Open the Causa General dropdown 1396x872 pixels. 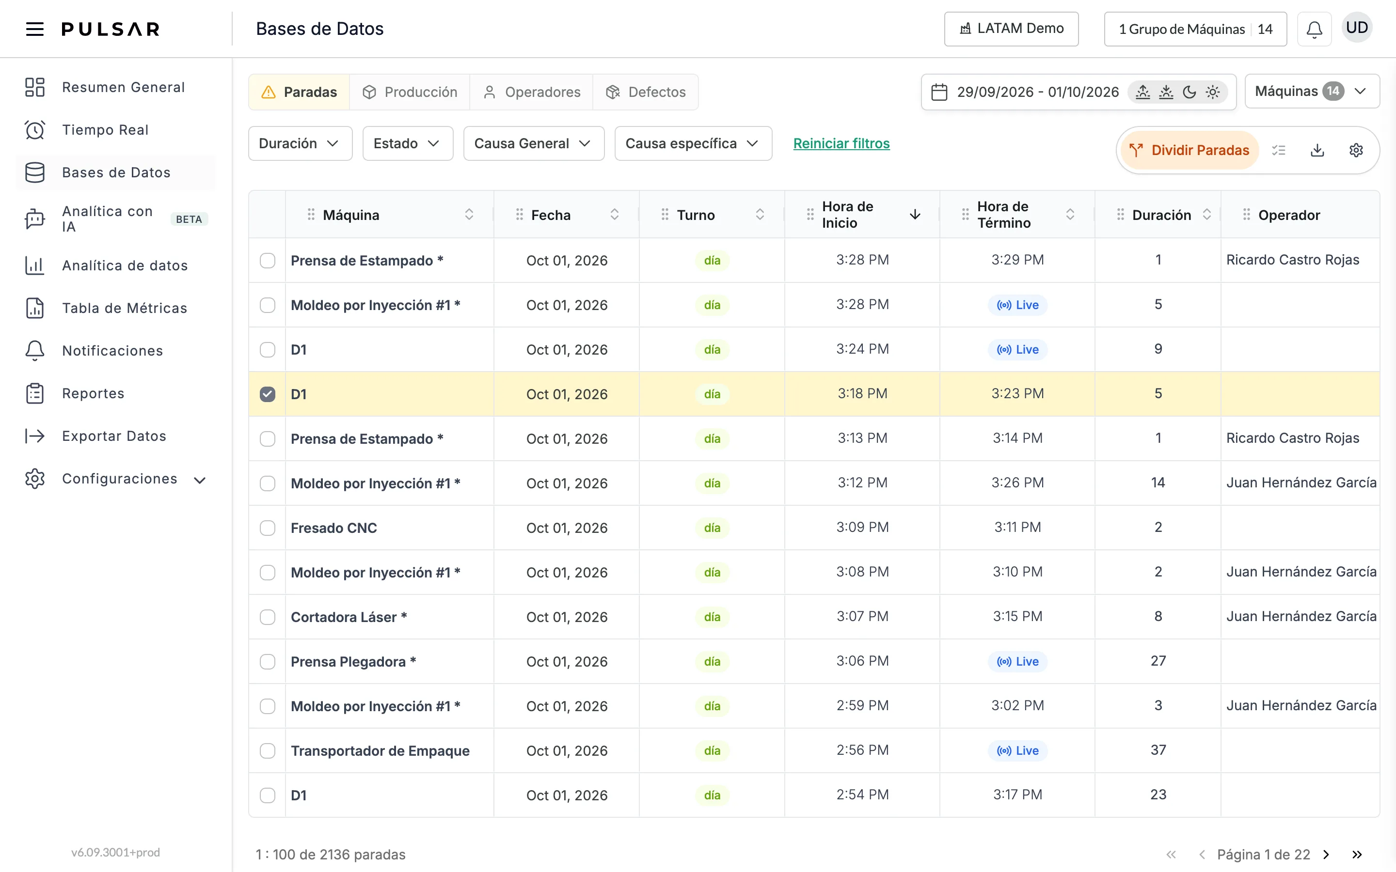(x=534, y=143)
